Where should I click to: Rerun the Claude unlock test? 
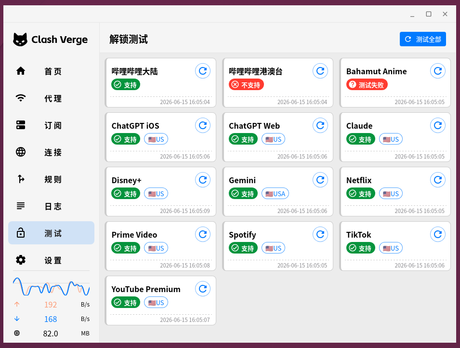[438, 125]
